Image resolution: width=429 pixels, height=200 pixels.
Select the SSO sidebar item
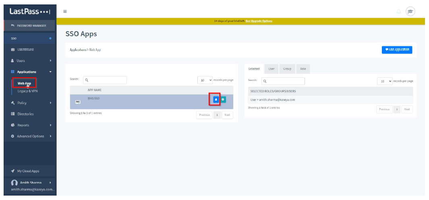point(29,38)
